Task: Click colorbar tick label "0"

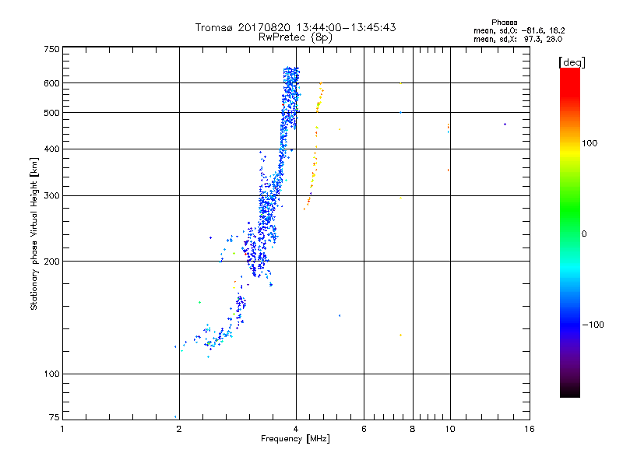Action: pyautogui.click(x=584, y=234)
